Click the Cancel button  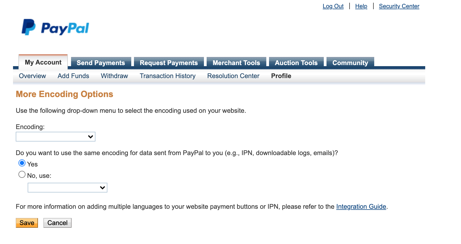(x=57, y=223)
